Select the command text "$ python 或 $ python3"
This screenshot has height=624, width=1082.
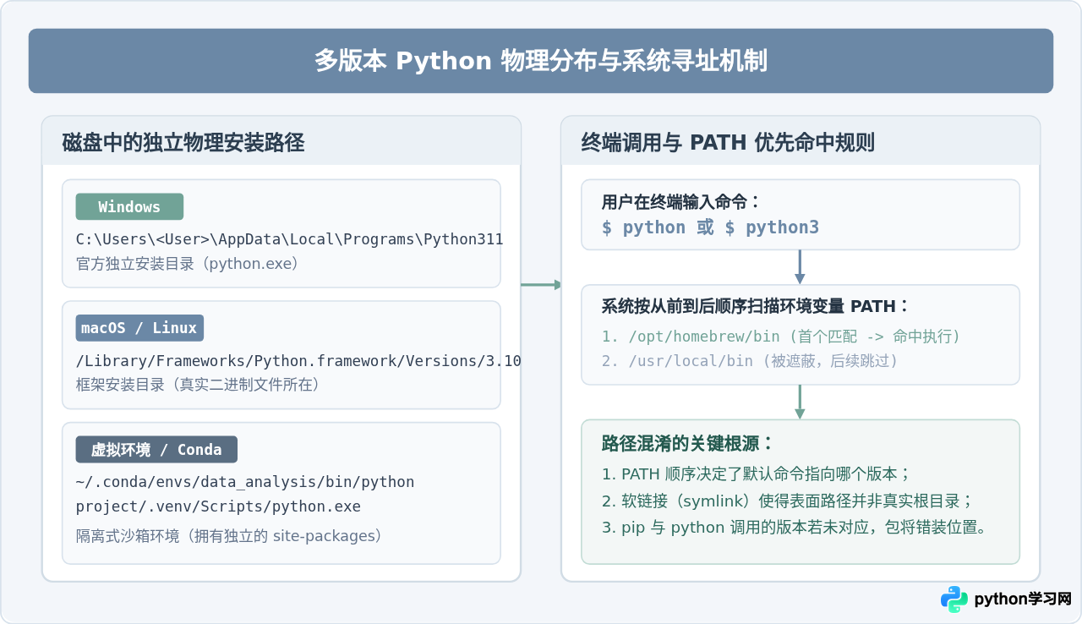[710, 227]
